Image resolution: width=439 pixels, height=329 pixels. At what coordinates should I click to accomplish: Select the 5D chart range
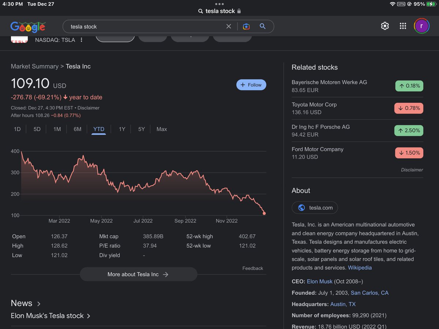(37, 129)
